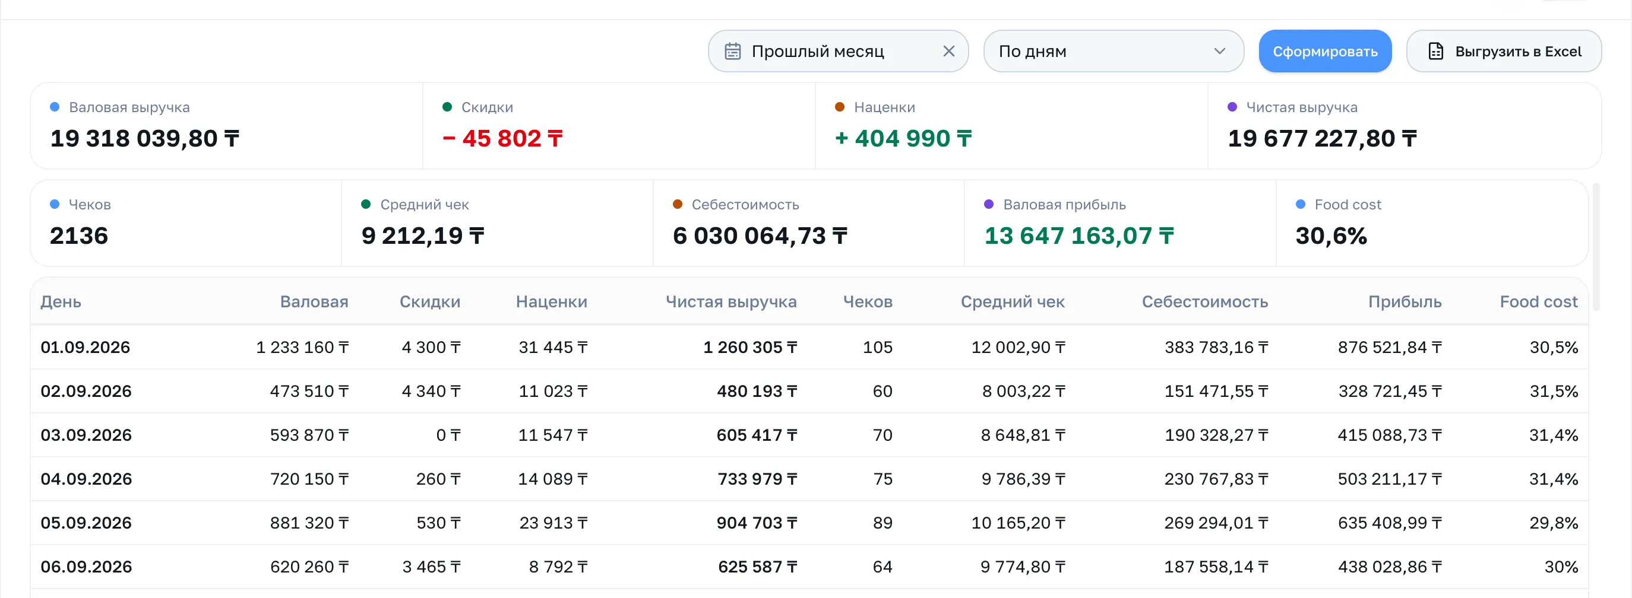Click the "День" column header

coord(61,302)
